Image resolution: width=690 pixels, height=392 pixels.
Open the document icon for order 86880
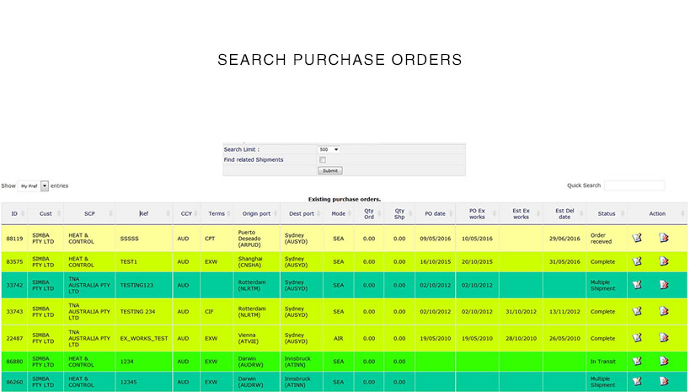click(x=664, y=361)
